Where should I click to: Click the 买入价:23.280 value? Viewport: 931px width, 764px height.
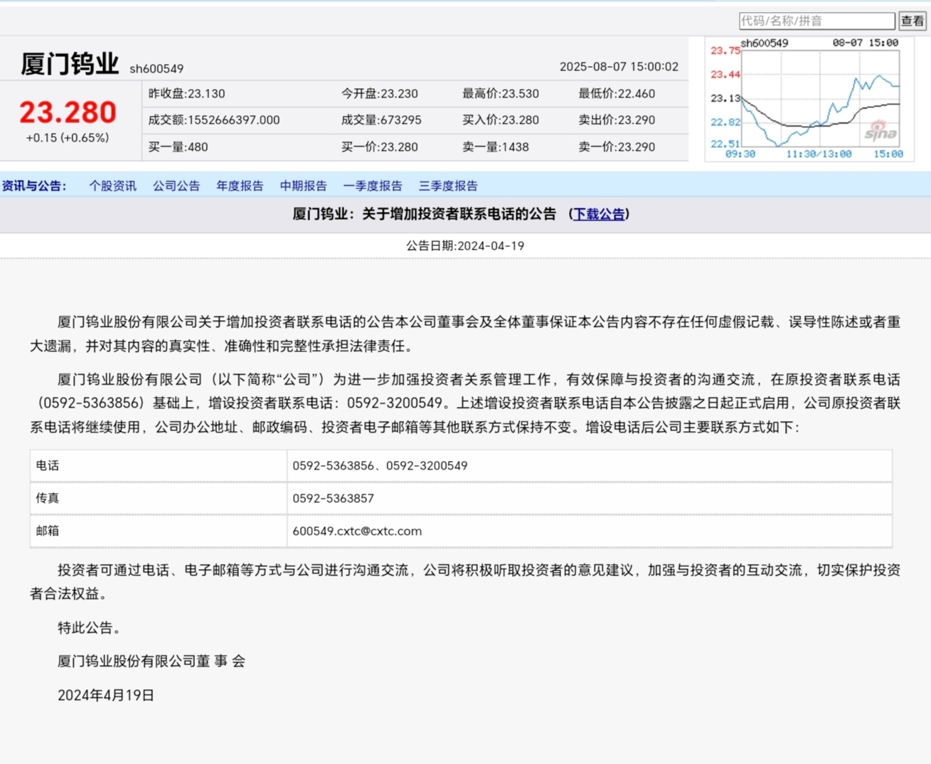[501, 120]
